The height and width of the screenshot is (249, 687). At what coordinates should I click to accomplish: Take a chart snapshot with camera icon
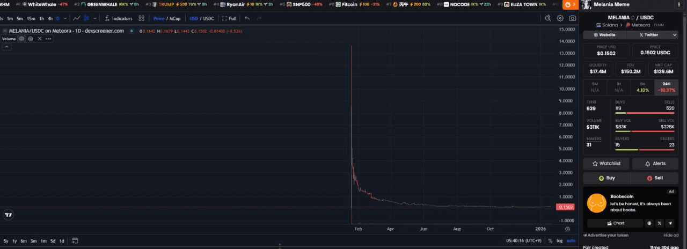tap(573, 18)
